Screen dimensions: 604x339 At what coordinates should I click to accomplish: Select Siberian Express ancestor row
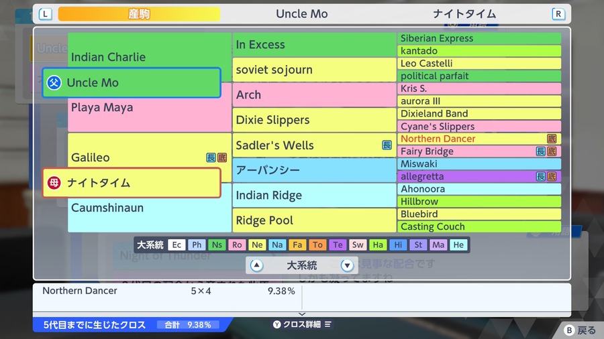pyautogui.click(x=479, y=38)
